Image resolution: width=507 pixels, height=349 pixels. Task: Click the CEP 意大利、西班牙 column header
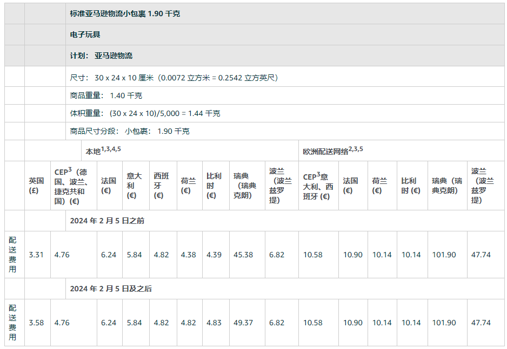coord(318,186)
